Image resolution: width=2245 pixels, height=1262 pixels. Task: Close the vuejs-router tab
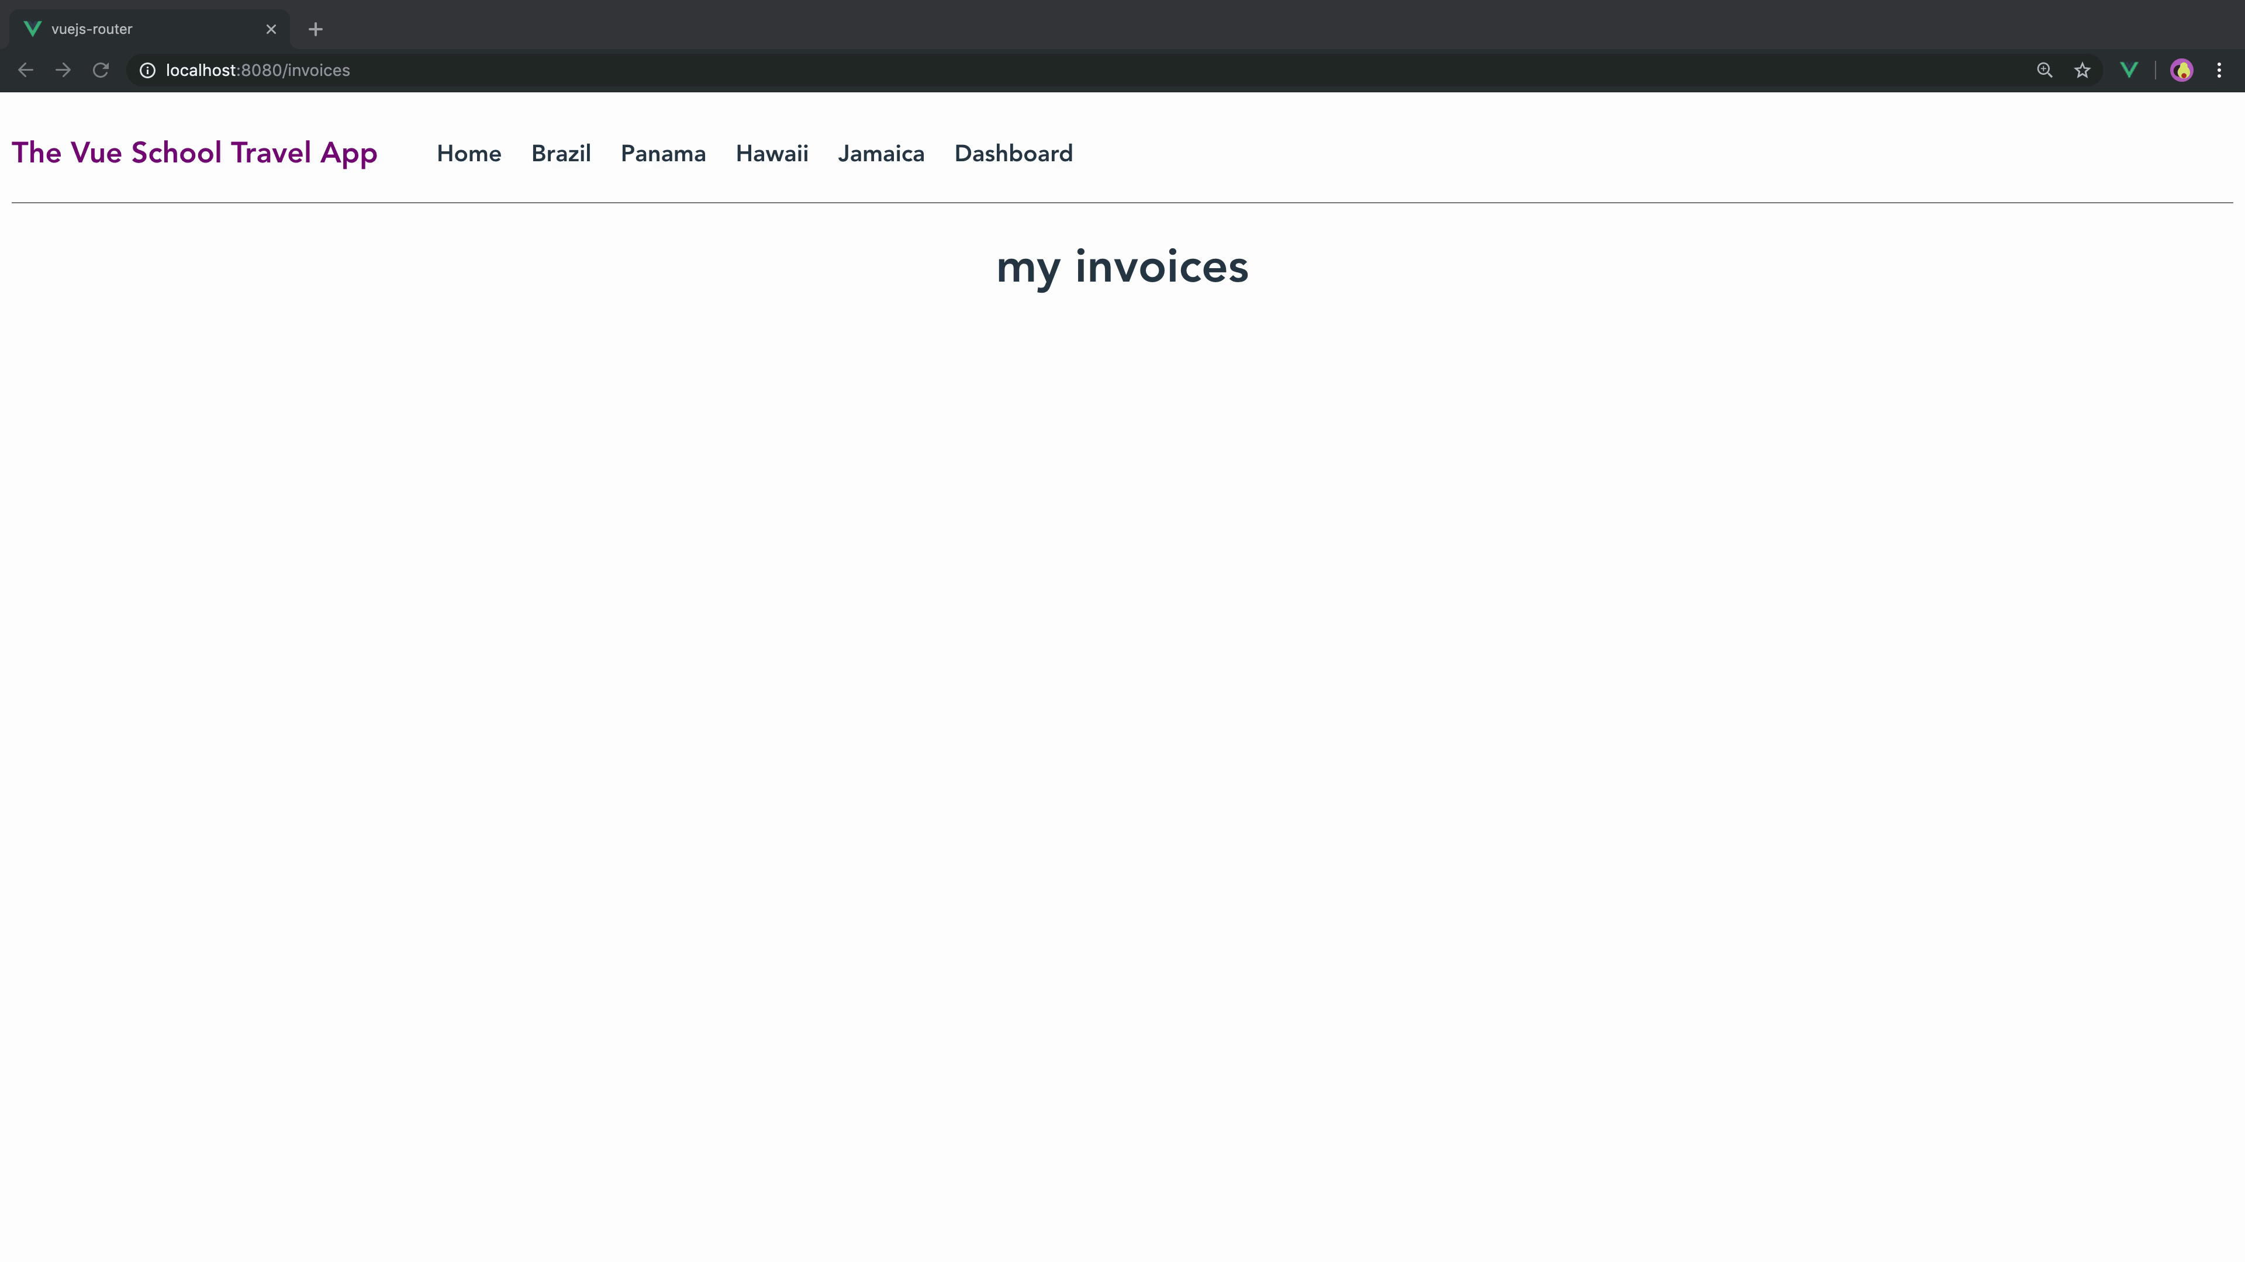click(271, 30)
